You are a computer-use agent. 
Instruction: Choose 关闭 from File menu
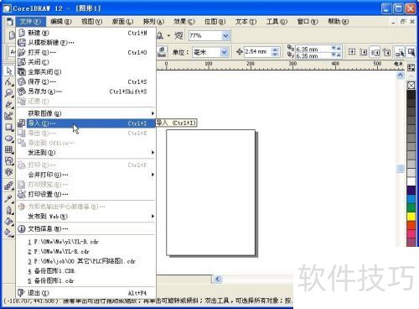(86, 62)
